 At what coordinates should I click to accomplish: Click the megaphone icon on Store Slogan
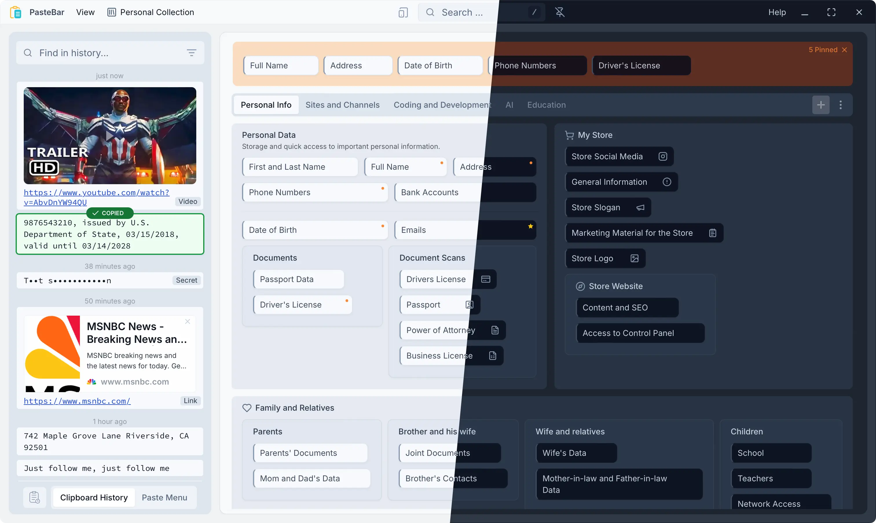tap(641, 207)
